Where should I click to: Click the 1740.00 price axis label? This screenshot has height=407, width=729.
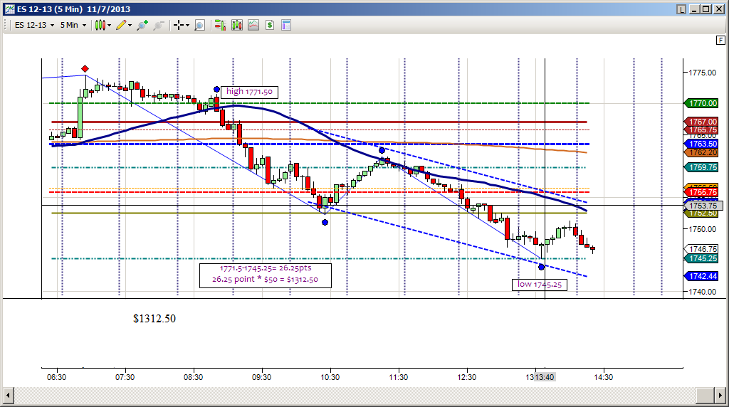[703, 292]
